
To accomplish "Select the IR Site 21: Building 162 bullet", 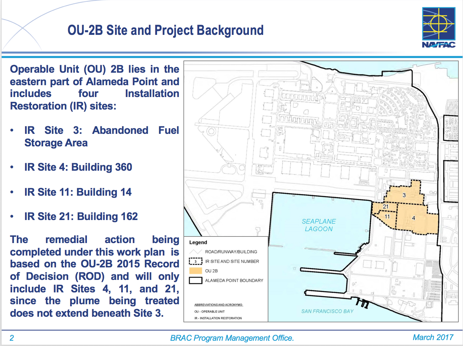I will pyautogui.click(x=81, y=216).
